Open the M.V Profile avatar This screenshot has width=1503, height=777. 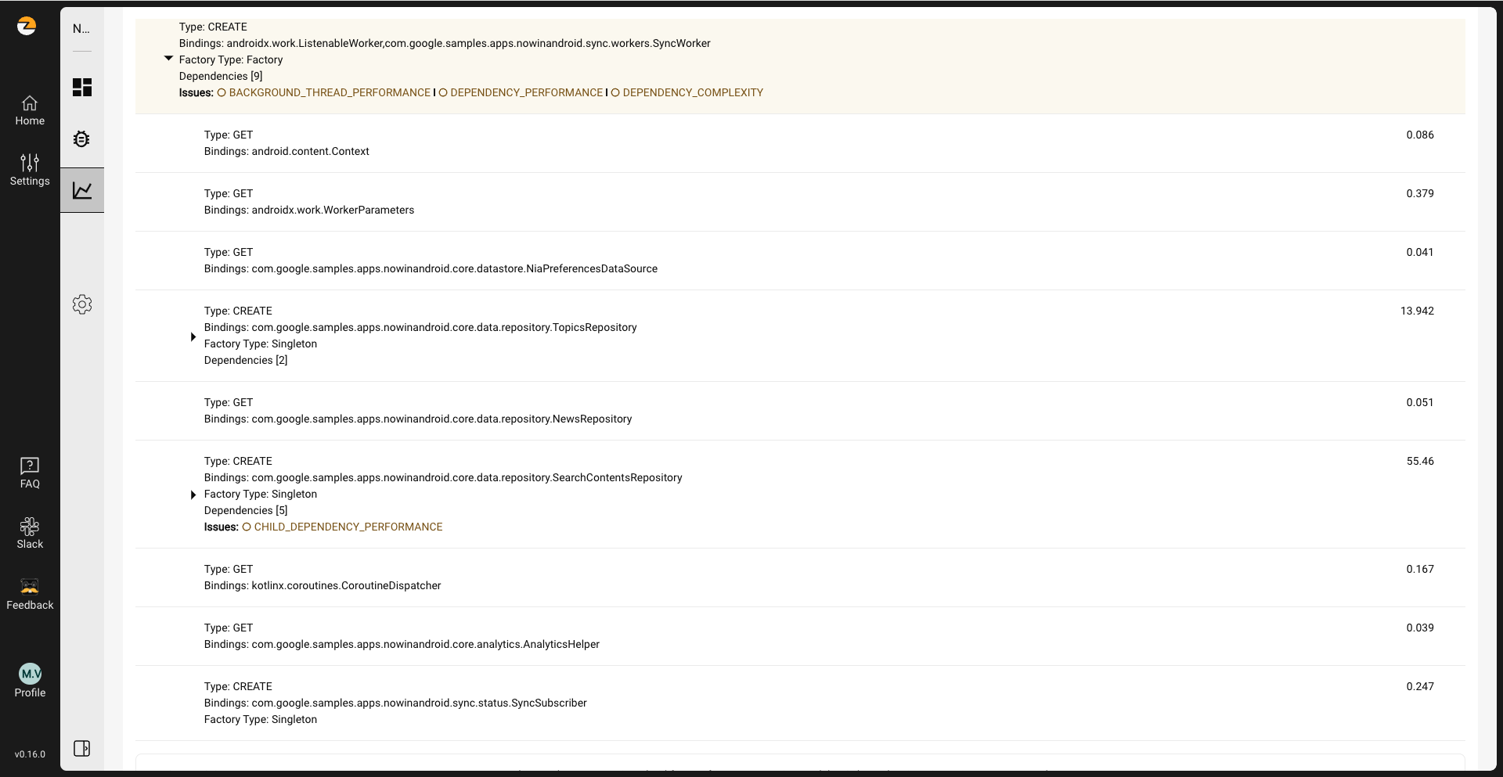click(x=30, y=674)
